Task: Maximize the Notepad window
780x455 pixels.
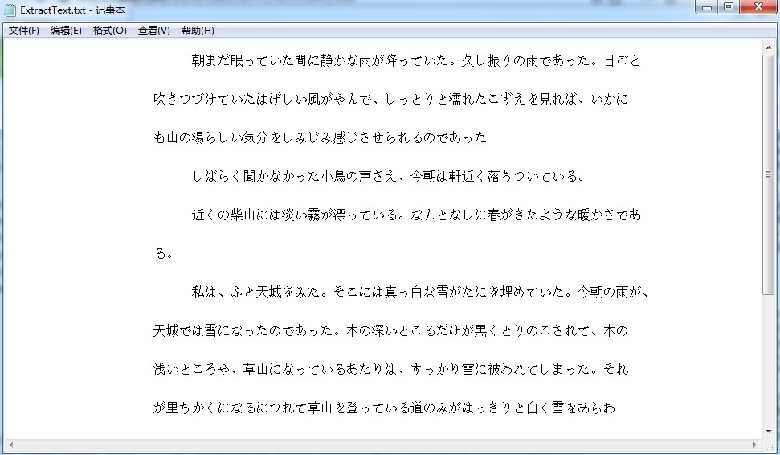Action: [729, 7]
